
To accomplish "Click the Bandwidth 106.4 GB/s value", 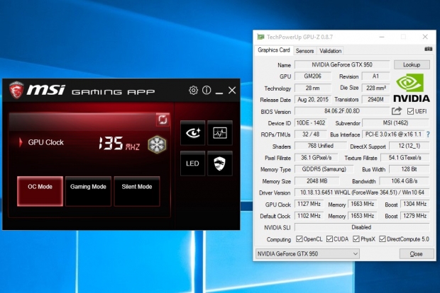I will [x=405, y=181].
